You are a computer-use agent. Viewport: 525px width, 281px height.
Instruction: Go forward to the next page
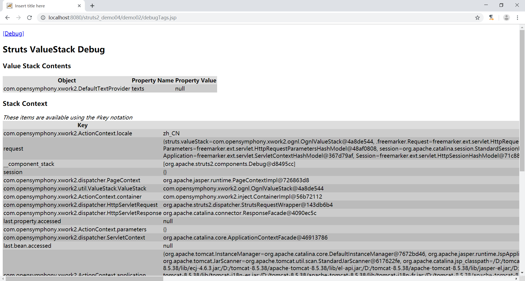point(18,17)
